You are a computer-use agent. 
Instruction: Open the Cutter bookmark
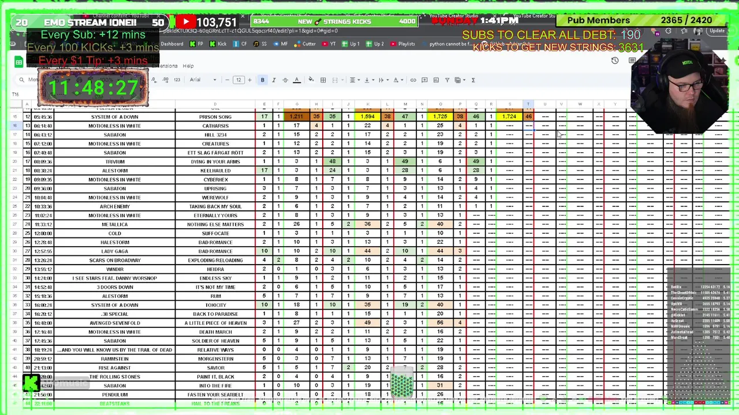(x=305, y=44)
